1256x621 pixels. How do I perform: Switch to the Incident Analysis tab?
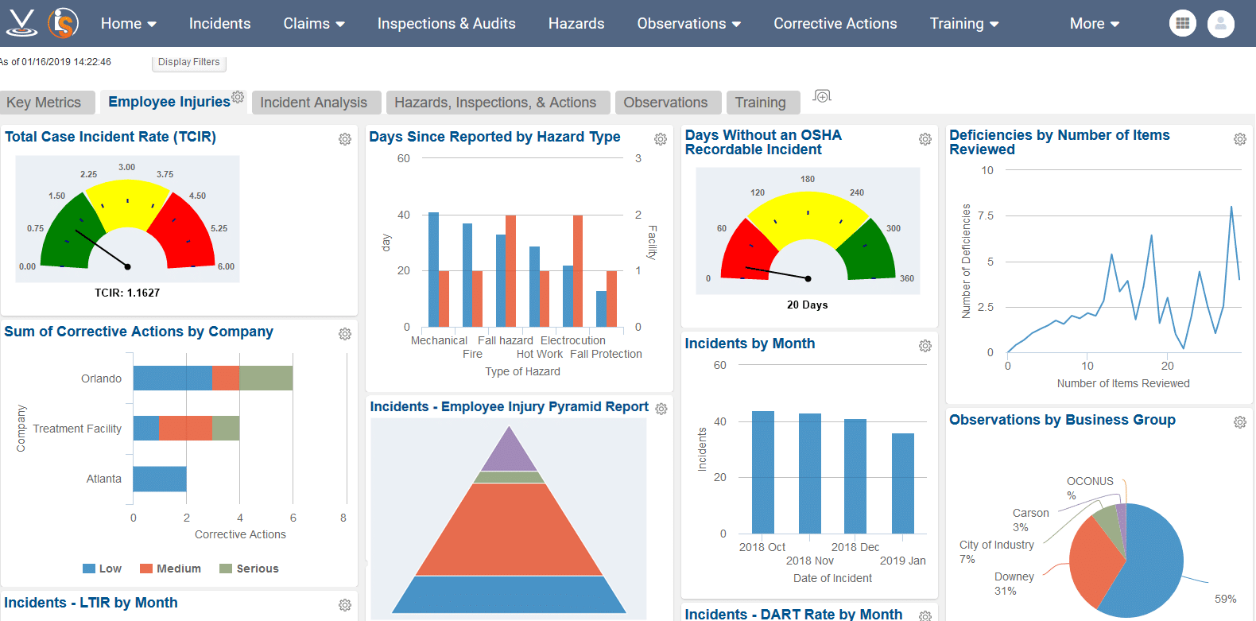[314, 103]
